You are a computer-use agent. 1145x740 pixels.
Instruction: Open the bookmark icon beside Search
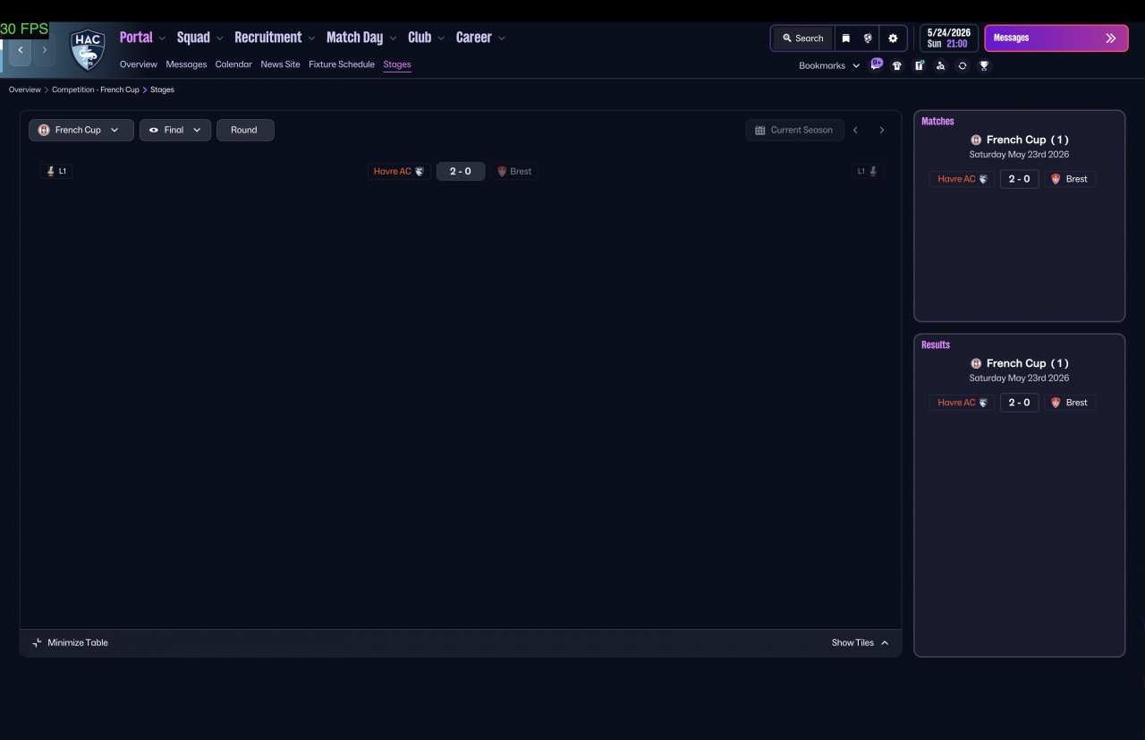tap(845, 38)
